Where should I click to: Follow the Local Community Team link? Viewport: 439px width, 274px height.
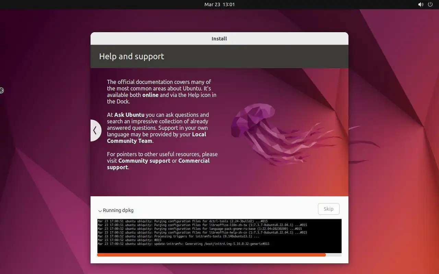(x=156, y=138)
